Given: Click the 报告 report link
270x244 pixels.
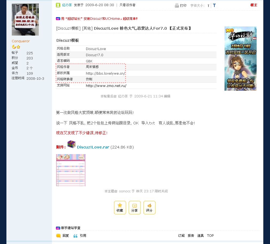Looking at the screenshot, I should click(191, 236).
